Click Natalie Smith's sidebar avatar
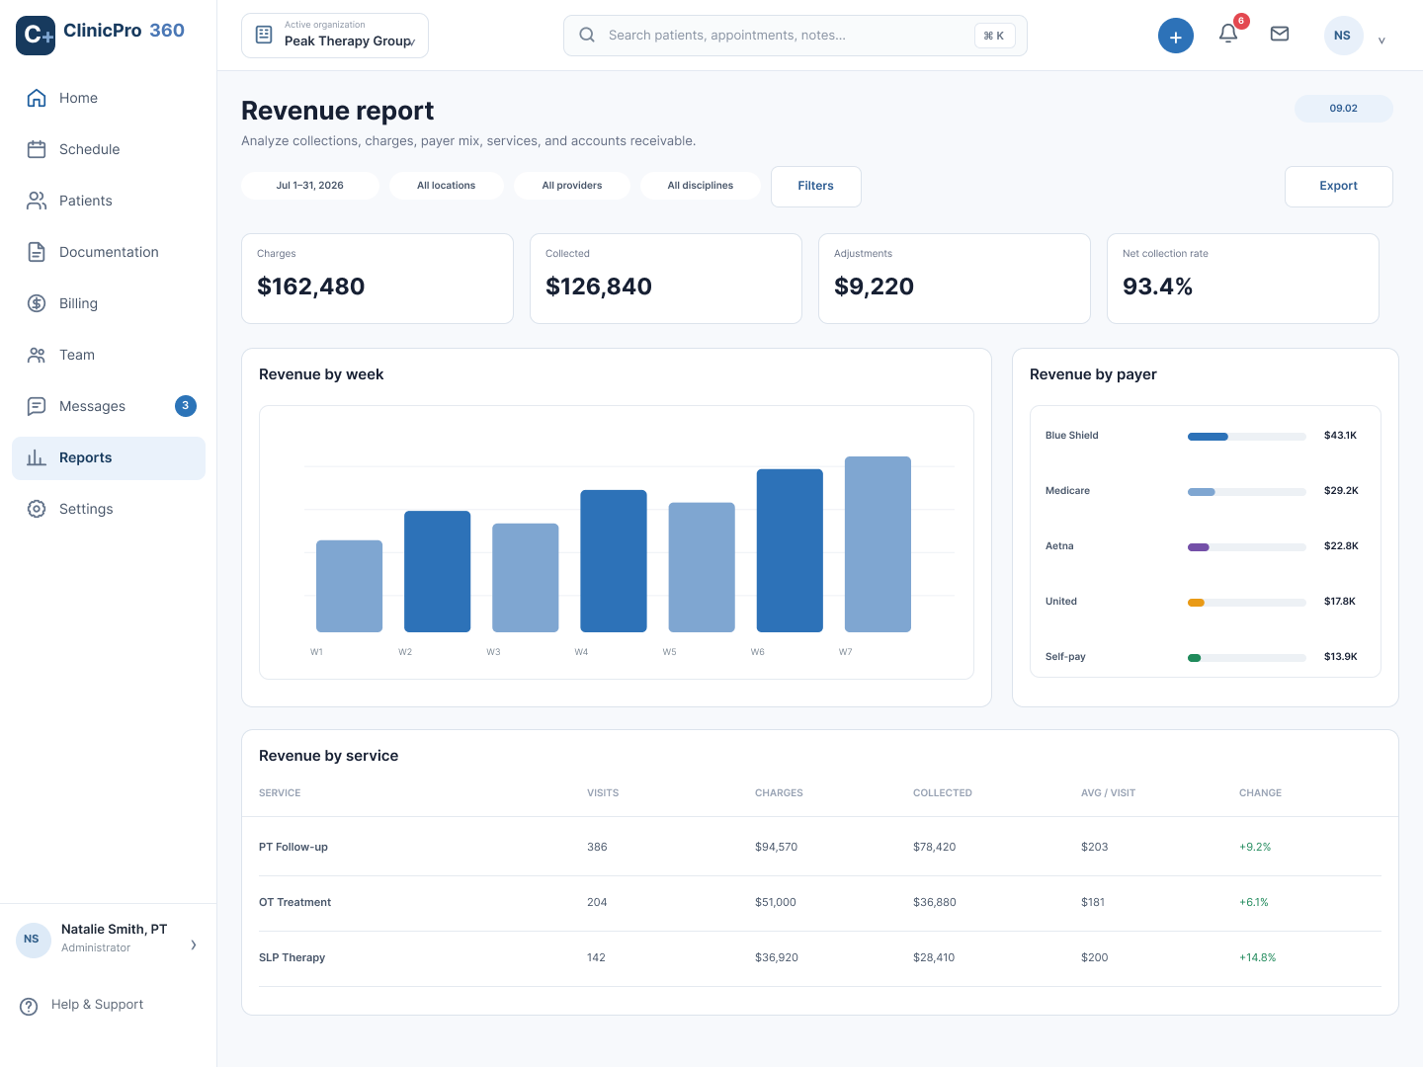The width and height of the screenshot is (1423, 1067). coord(32,939)
